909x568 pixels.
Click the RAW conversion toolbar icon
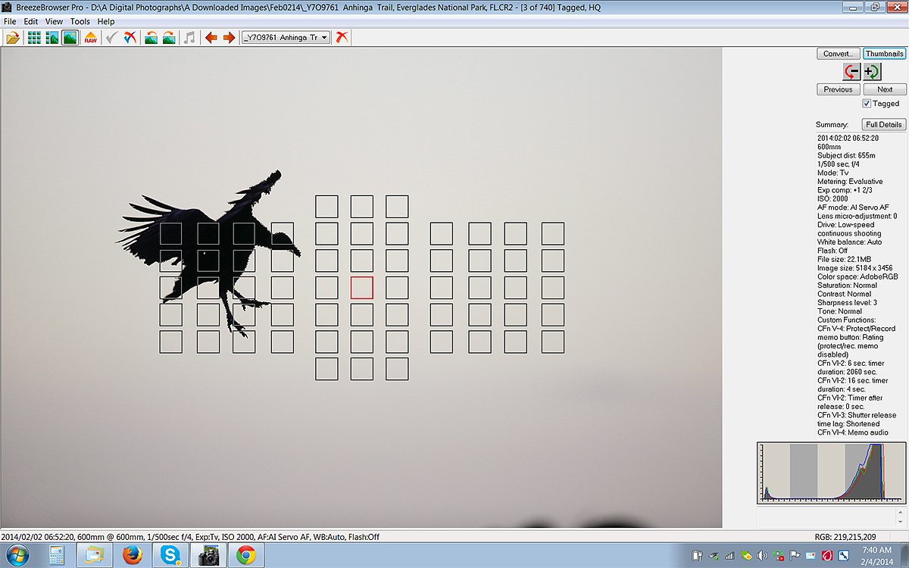click(x=90, y=37)
